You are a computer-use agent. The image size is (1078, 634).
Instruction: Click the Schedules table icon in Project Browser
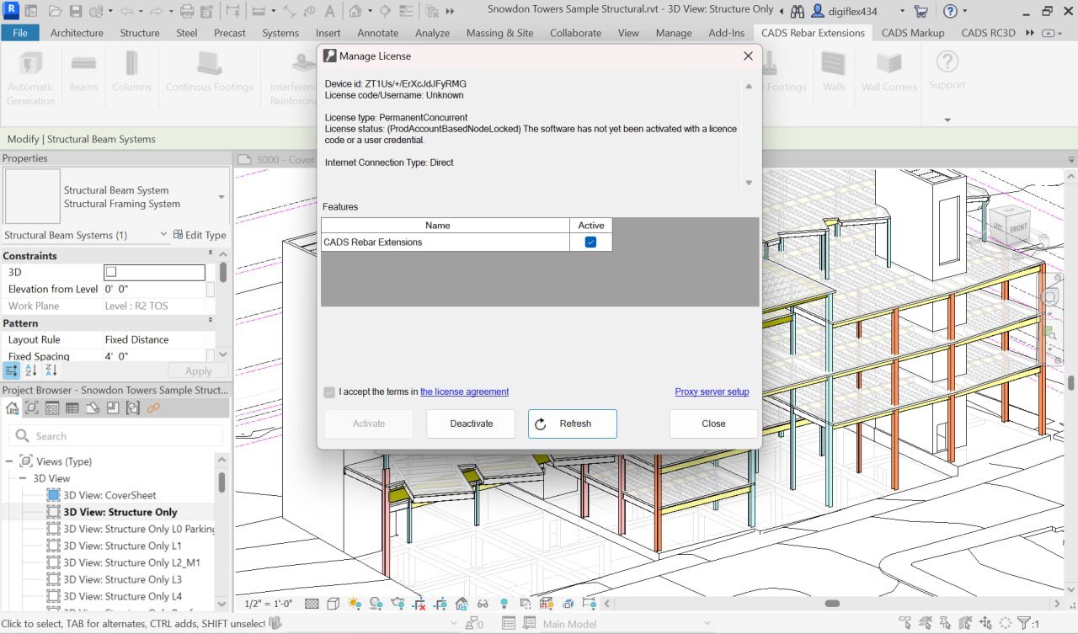pyautogui.click(x=72, y=408)
